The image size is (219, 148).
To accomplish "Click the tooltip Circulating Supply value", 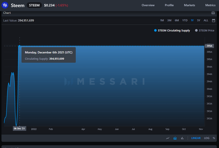I will [x=56, y=59].
